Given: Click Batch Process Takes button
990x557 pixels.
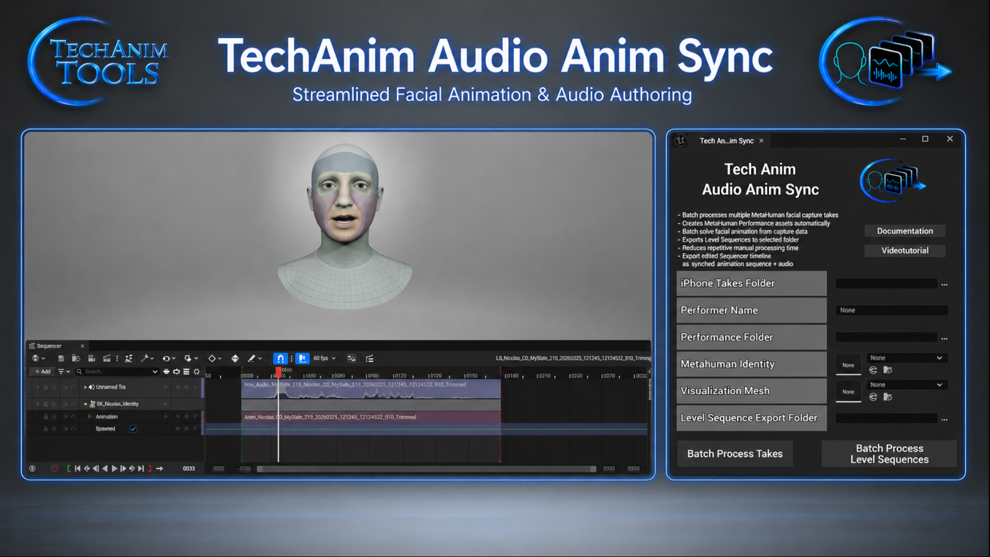Looking at the screenshot, I should [735, 454].
